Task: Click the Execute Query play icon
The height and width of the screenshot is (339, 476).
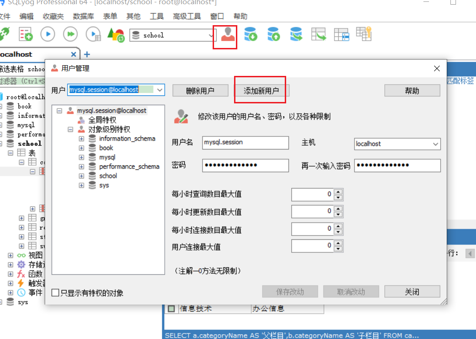Action: click(x=48, y=34)
